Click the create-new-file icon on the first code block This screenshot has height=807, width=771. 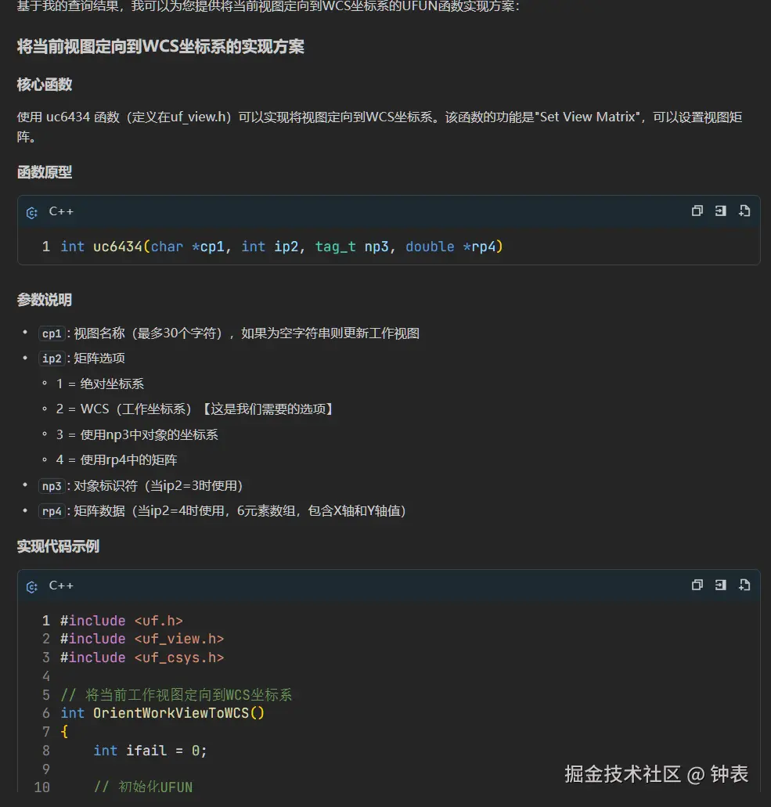(x=744, y=211)
